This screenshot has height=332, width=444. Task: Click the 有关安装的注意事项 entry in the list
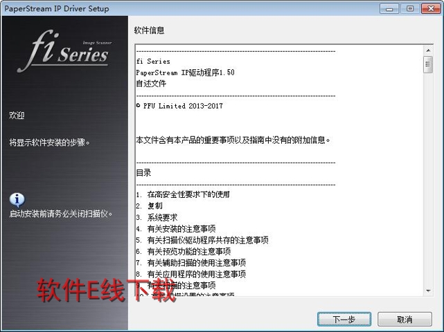pos(181,229)
